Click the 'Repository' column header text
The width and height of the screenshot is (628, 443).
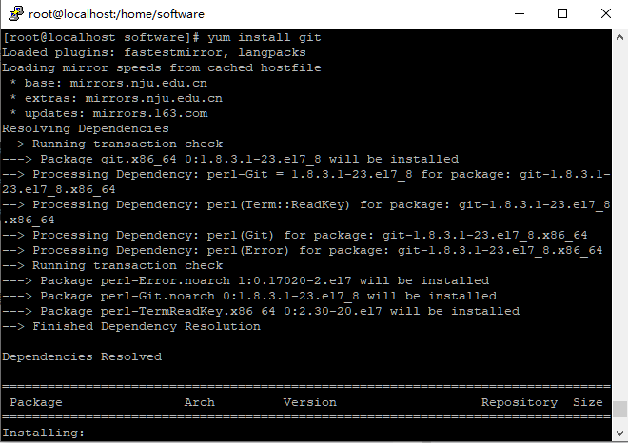click(x=520, y=402)
